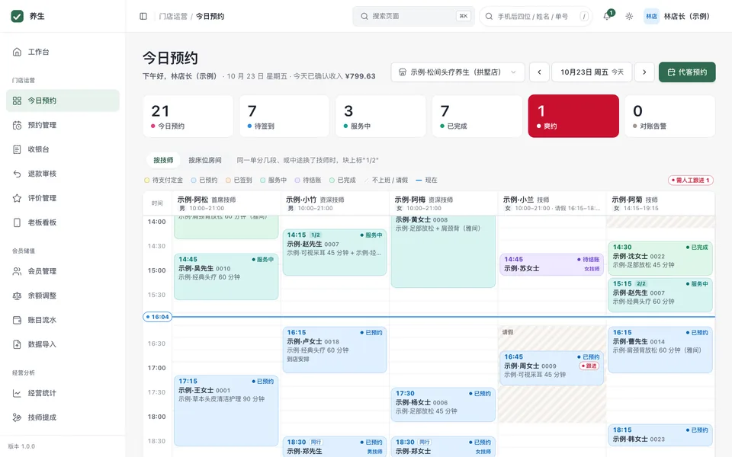Click technician header 示例·阿菊 技师

click(660, 203)
